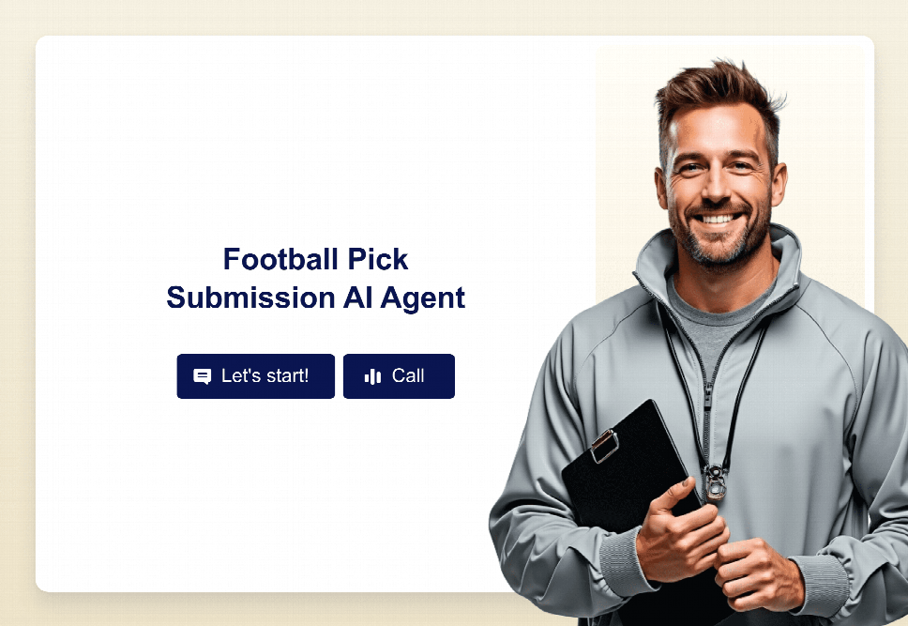
Task: Click the chat bubble icon beside Let's start
Action: pos(202,376)
